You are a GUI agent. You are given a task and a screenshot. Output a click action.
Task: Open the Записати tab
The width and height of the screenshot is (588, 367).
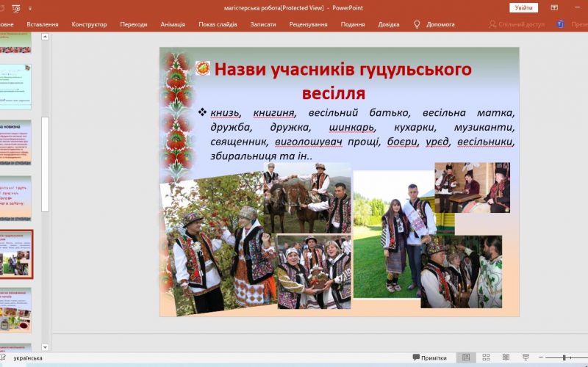click(x=263, y=24)
